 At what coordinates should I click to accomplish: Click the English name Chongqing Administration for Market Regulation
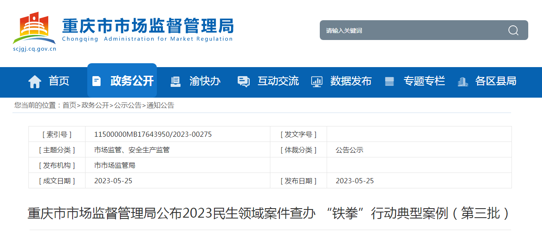point(147,39)
